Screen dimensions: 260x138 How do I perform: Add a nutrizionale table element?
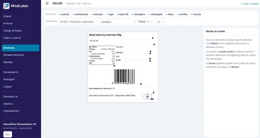pyautogui.click(x=80, y=14)
